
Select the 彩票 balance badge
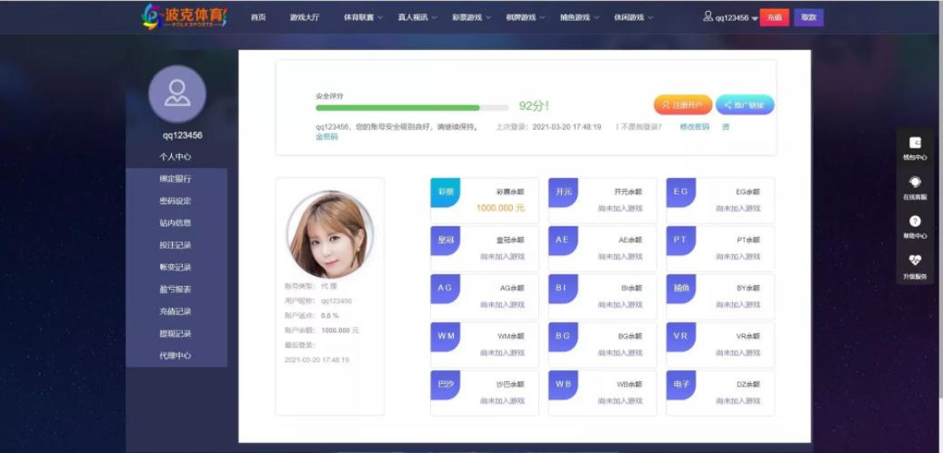(x=446, y=192)
